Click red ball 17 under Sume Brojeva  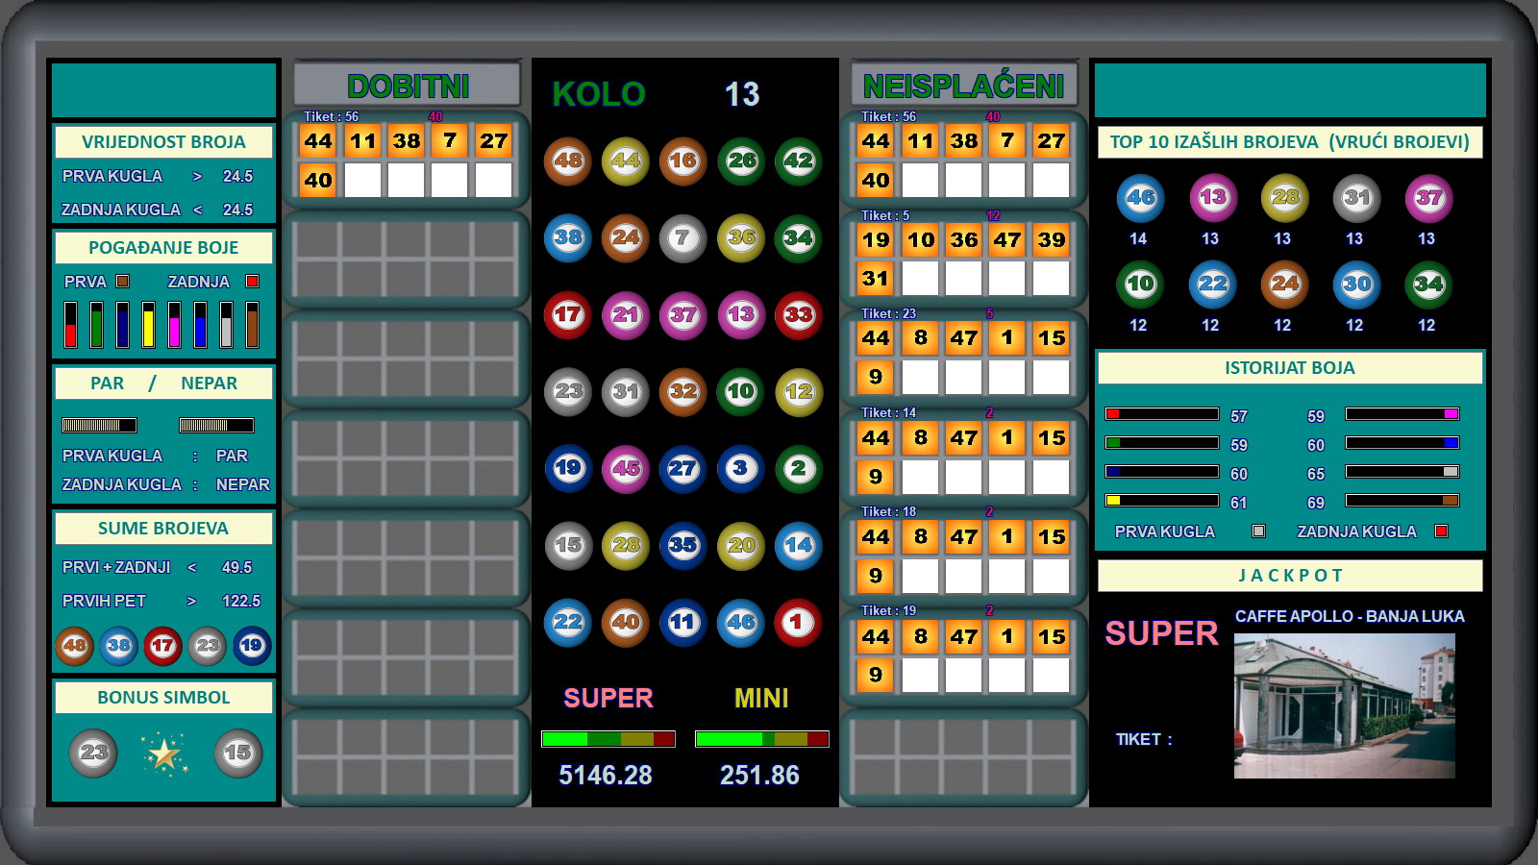pyautogui.click(x=162, y=646)
